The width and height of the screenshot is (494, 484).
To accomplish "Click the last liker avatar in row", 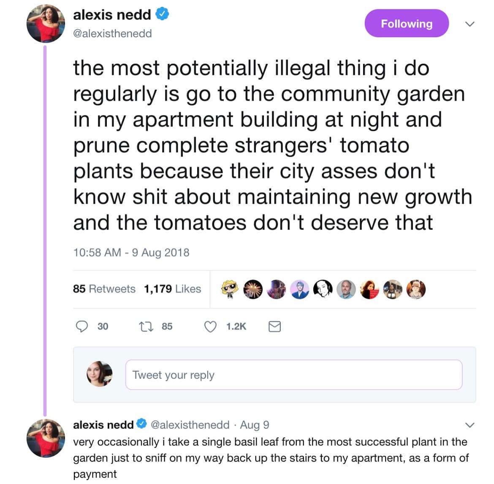I will pyautogui.click(x=415, y=289).
